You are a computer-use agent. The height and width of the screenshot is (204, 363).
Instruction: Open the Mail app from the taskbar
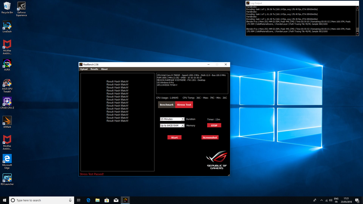(x=116, y=200)
